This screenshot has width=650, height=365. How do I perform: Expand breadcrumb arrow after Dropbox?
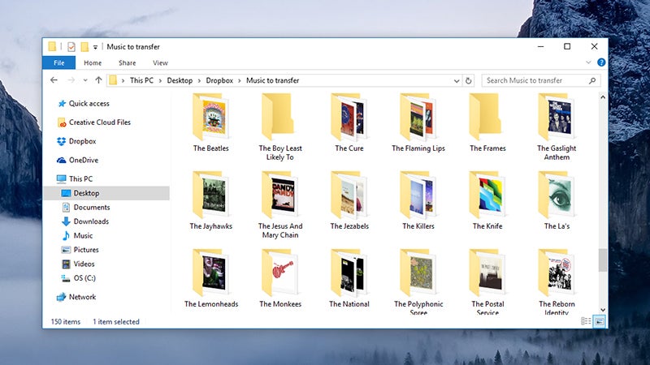pos(239,80)
